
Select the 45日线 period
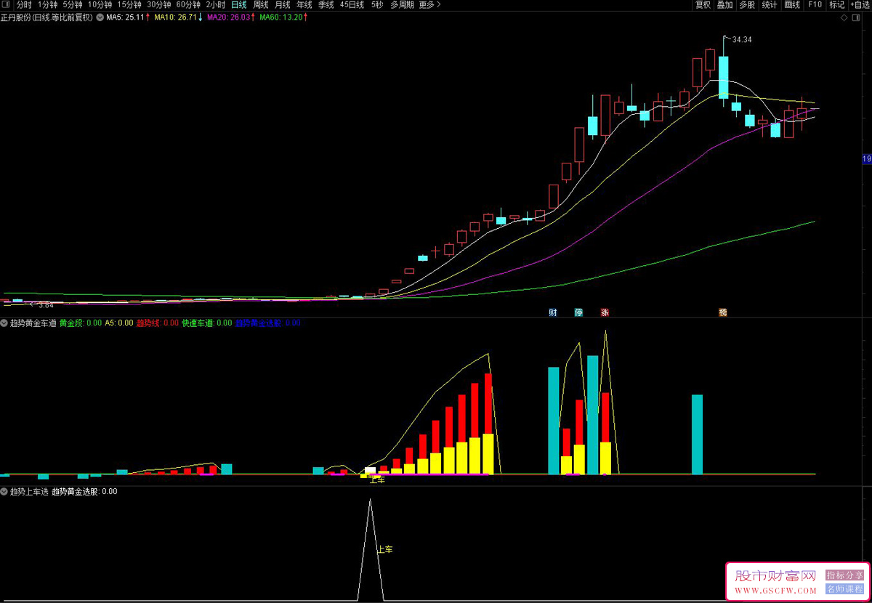352,4
